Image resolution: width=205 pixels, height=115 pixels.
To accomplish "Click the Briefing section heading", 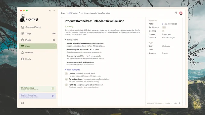I will coord(70,26).
